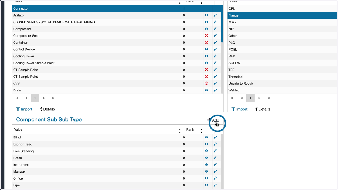Select the Exchgr Head row
Screen dimensions: 338x190
pyautogui.click(x=117, y=144)
